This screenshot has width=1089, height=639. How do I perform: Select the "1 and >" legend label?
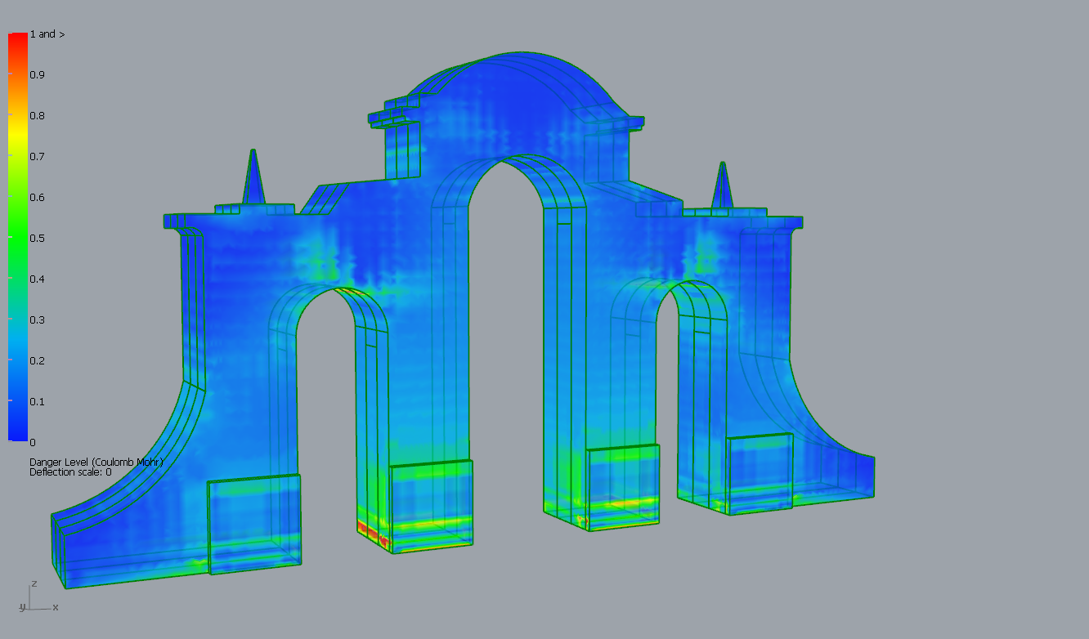click(47, 34)
